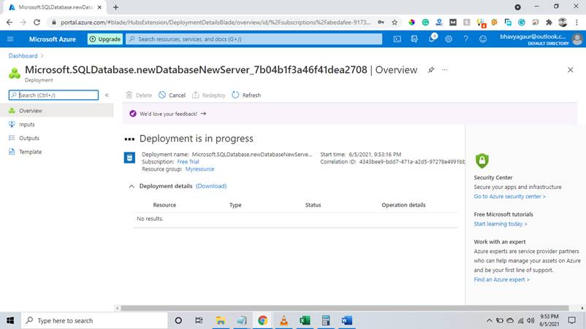Screen dimensions: 586x329
Task: Go to the Dashboard breadcrumb
Action: click(23, 55)
